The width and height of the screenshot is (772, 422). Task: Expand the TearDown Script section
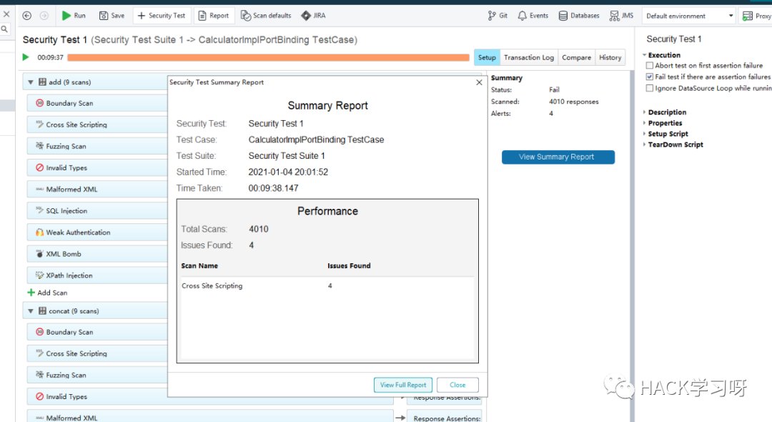644,144
